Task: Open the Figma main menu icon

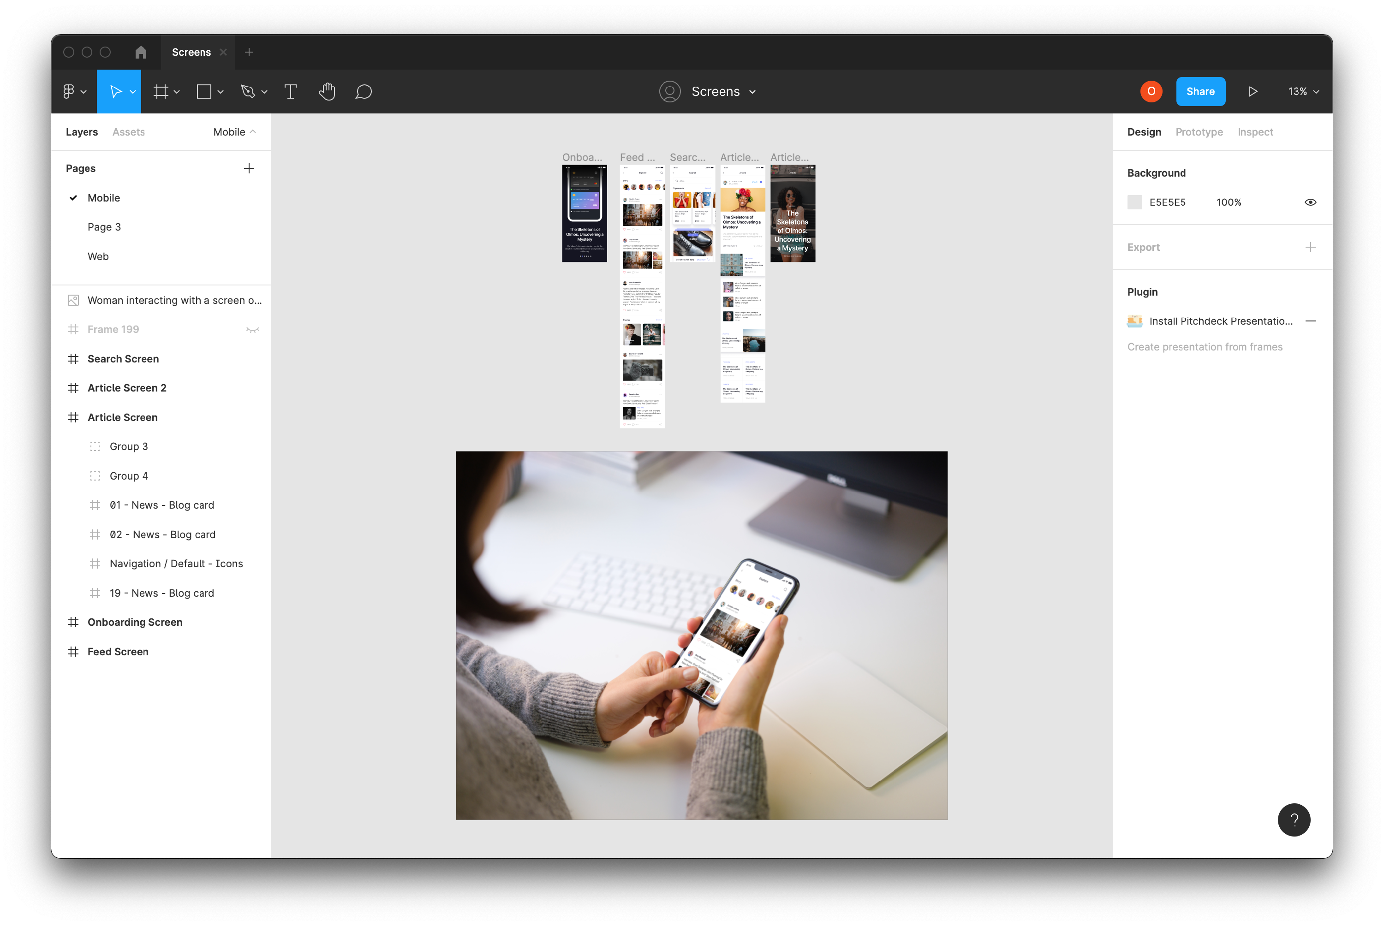Action: click(x=69, y=91)
